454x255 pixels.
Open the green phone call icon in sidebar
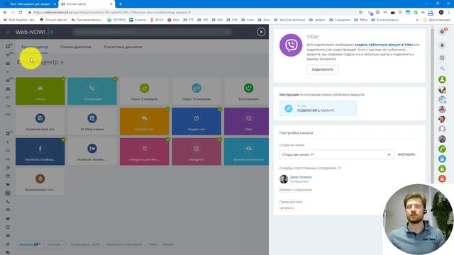442,149
